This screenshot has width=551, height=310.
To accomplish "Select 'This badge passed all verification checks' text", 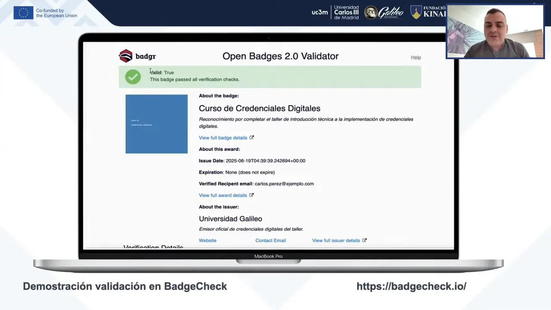I will tap(195, 79).
